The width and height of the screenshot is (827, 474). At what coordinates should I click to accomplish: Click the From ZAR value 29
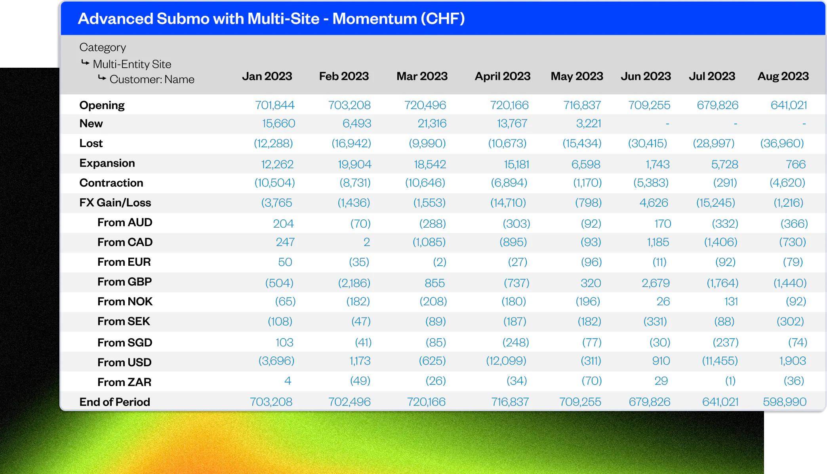click(x=661, y=381)
